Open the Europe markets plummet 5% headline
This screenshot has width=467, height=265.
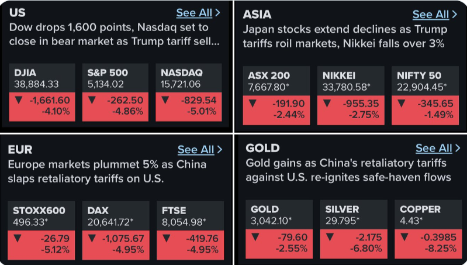pyautogui.click(x=107, y=171)
